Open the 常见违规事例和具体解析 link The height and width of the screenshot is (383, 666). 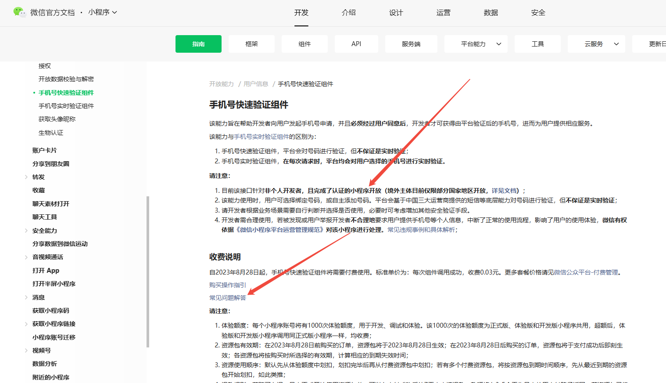coord(421,230)
